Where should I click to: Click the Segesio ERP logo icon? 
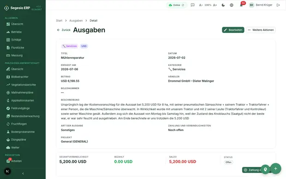(6, 8)
